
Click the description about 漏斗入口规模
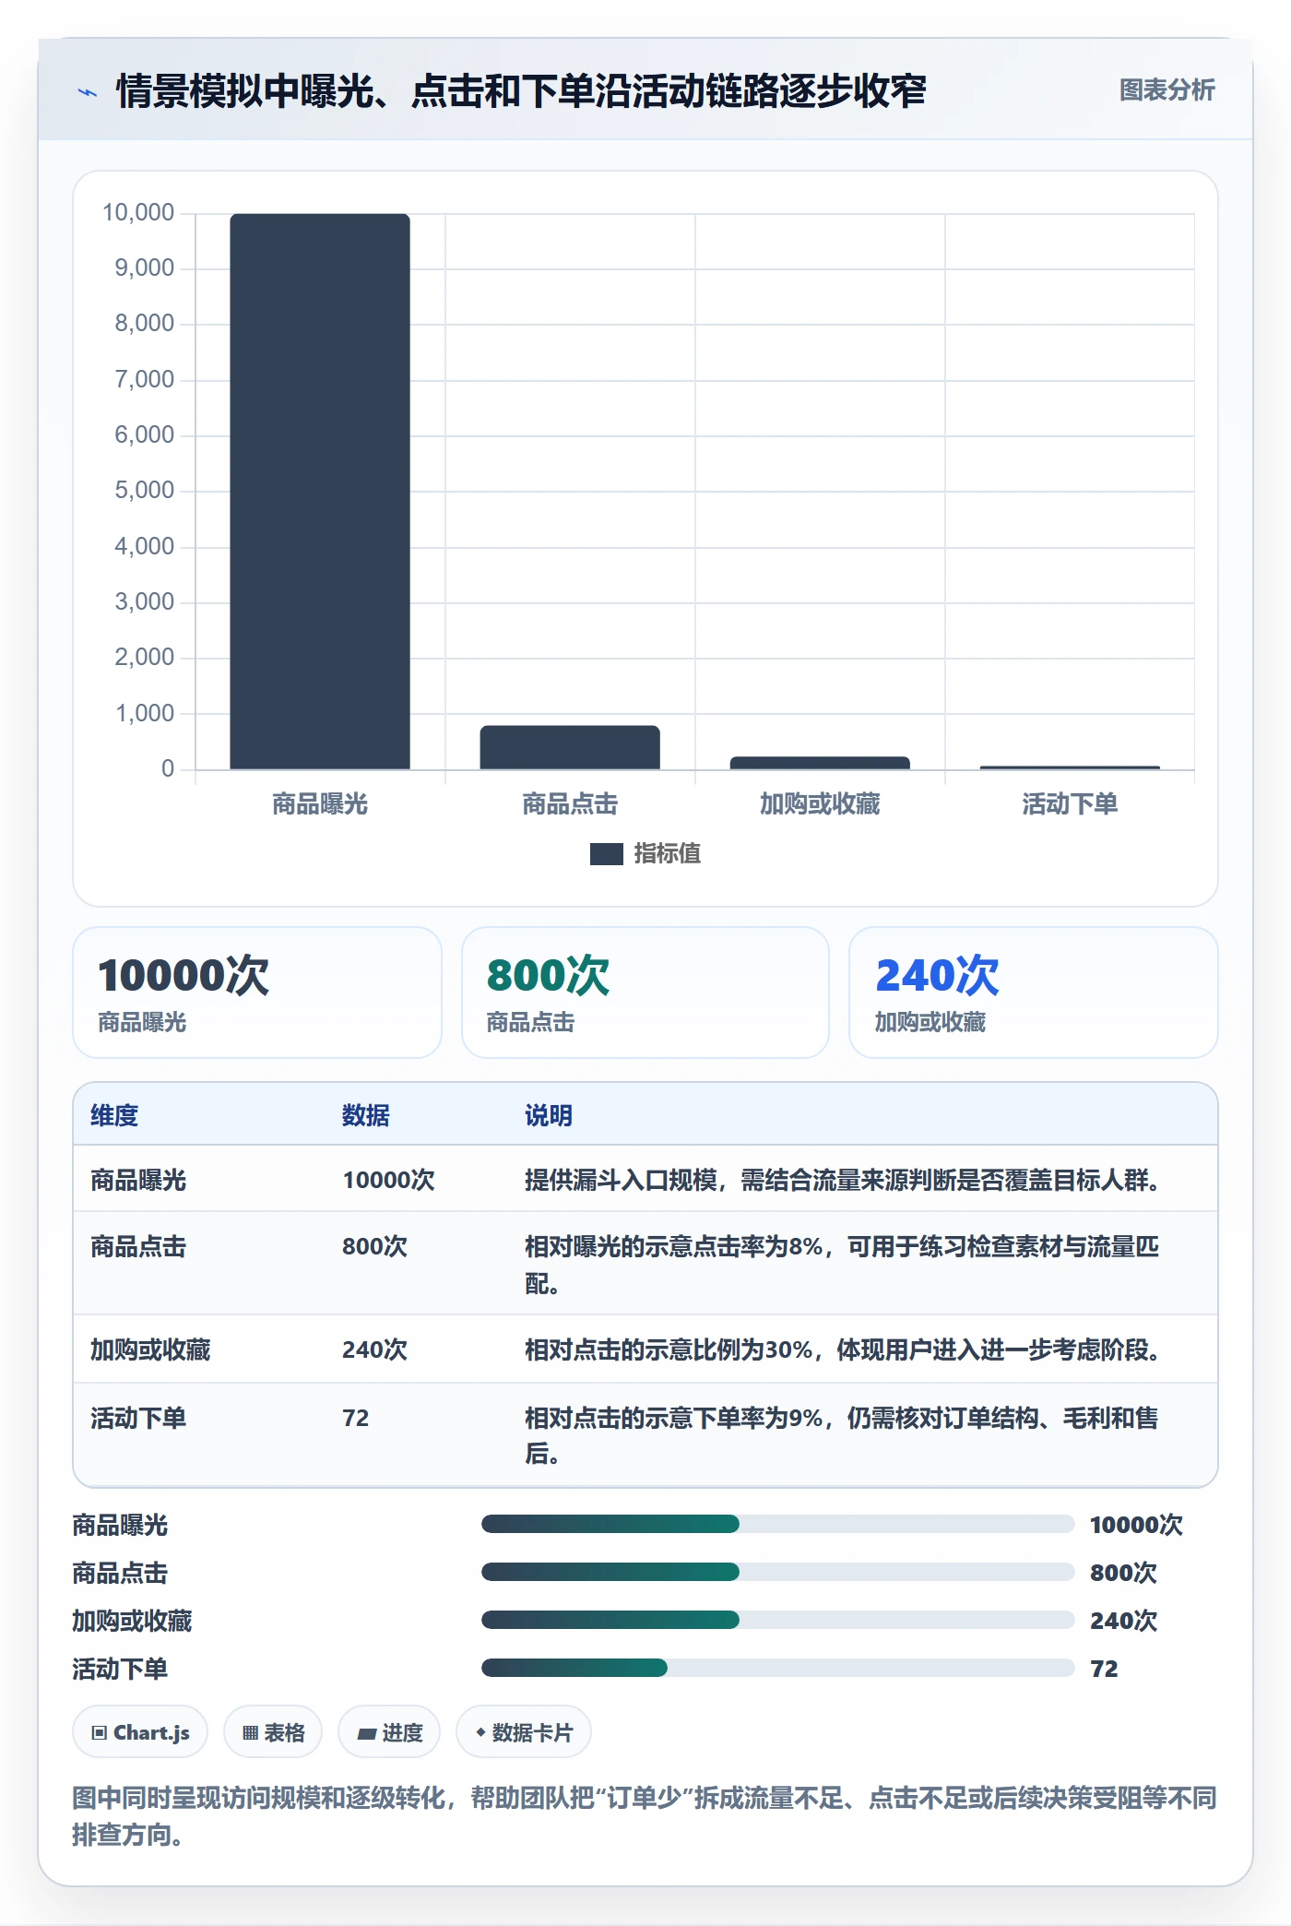tap(845, 1180)
